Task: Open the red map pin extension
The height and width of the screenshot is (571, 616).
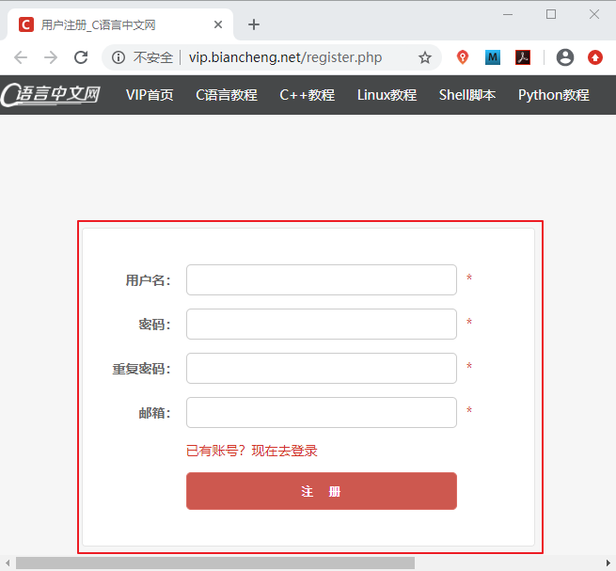Action: [x=463, y=57]
